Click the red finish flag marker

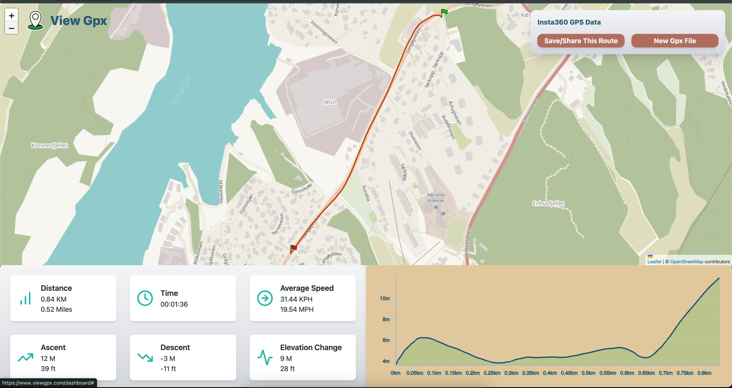[293, 249]
